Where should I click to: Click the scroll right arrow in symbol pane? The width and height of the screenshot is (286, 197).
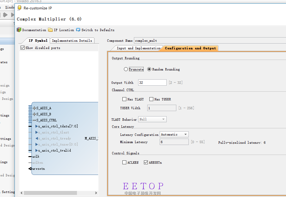(x=96, y=193)
